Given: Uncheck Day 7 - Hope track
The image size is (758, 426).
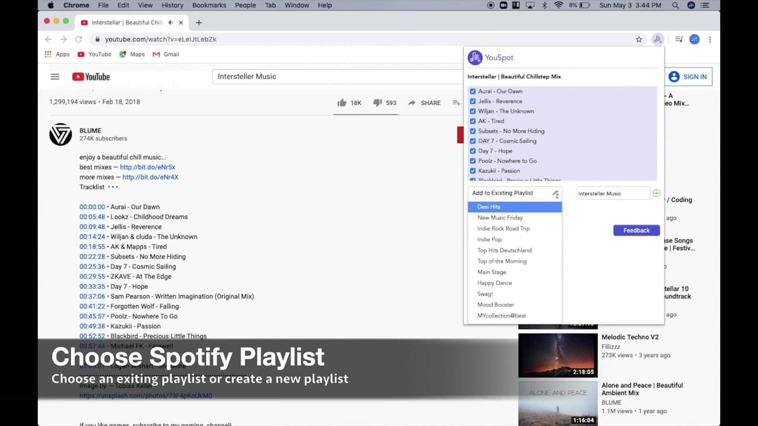Looking at the screenshot, I should (x=473, y=151).
